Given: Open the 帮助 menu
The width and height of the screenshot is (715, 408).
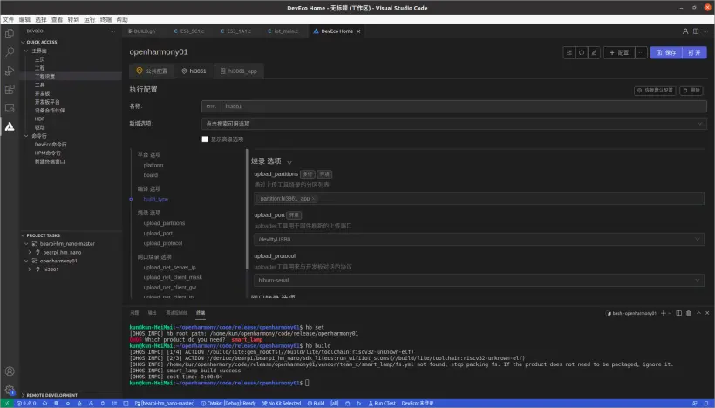Looking at the screenshot, I should coord(122,19).
